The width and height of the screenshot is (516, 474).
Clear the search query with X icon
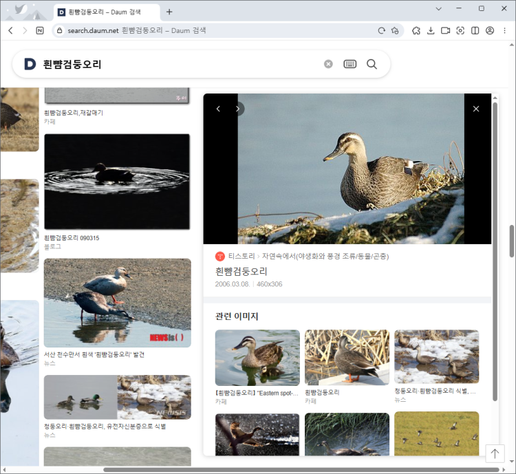tap(328, 64)
